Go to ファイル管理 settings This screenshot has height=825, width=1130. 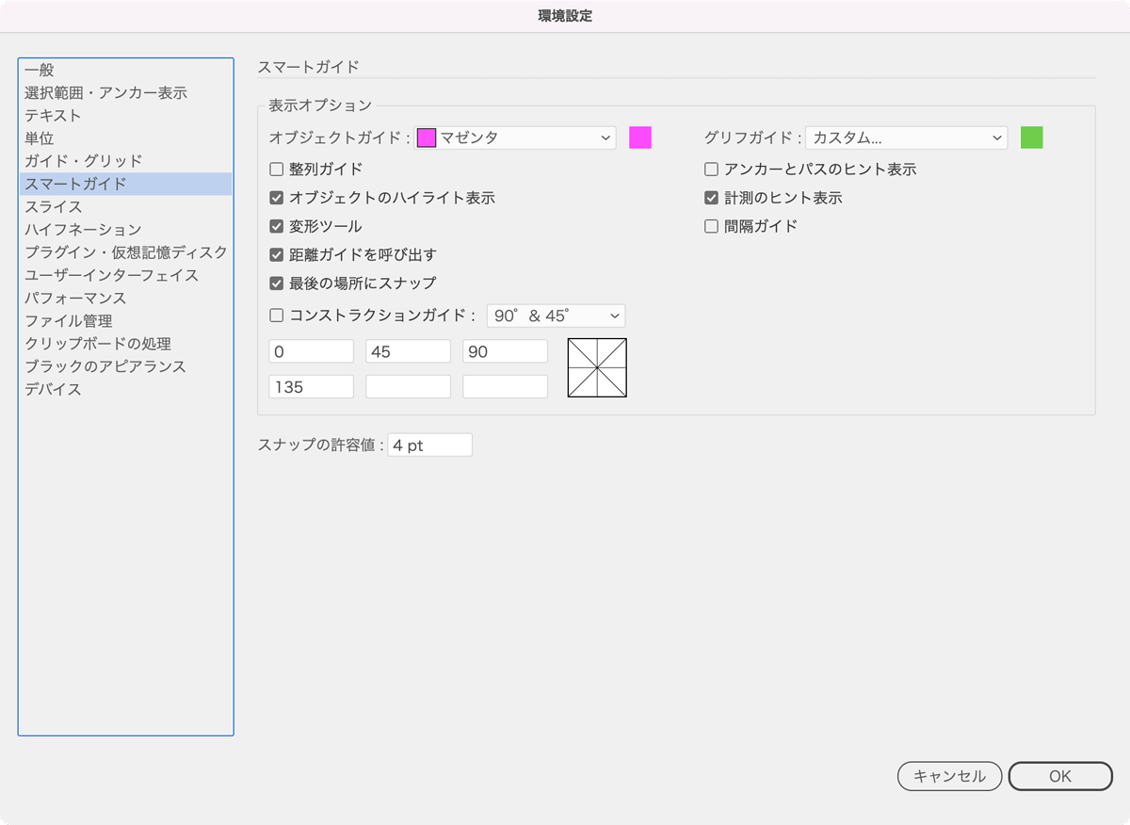click(x=125, y=321)
